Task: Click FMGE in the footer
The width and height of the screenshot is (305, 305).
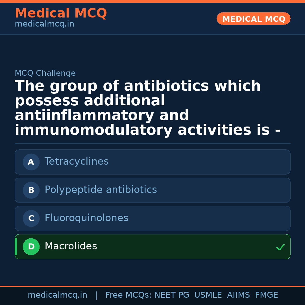Action: coord(266,295)
